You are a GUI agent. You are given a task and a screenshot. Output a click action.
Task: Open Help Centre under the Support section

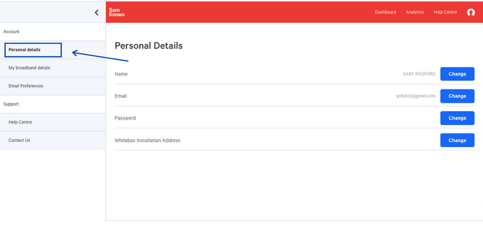20,122
